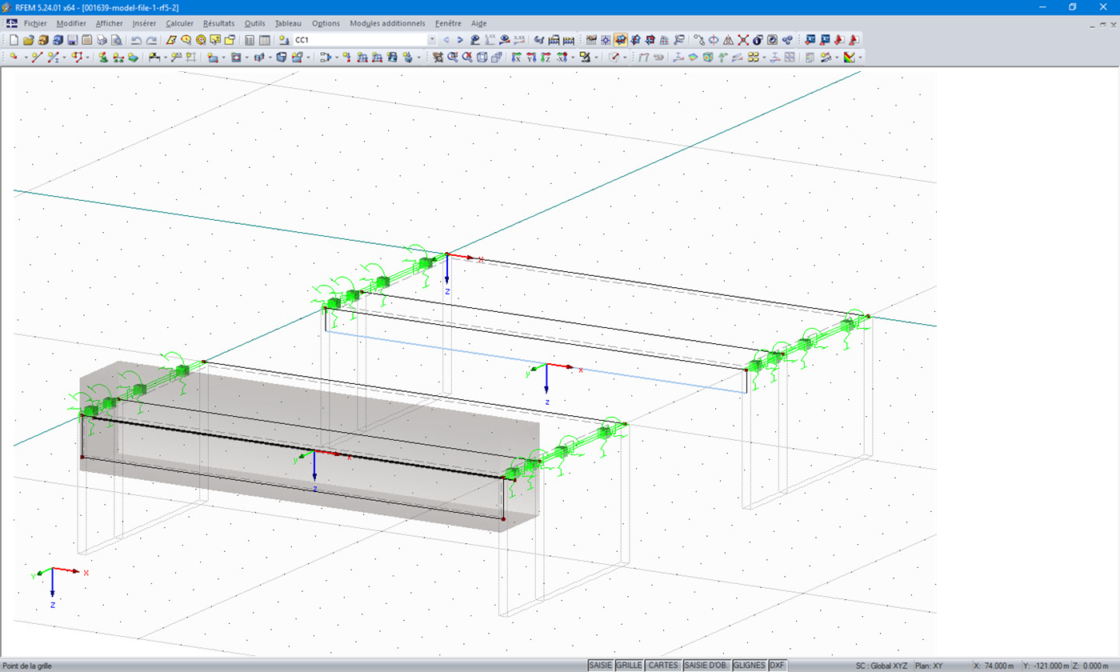
Task: Open the CC1 load case dropdown
Action: click(432, 39)
